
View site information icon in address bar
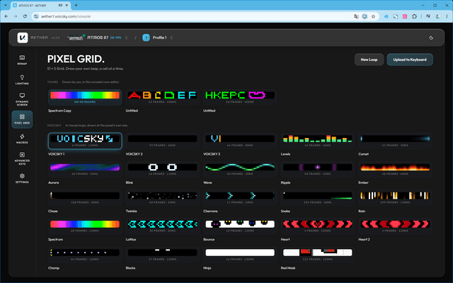click(36, 16)
